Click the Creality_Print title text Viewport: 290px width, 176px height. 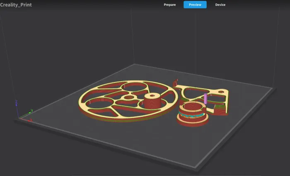[16, 5]
